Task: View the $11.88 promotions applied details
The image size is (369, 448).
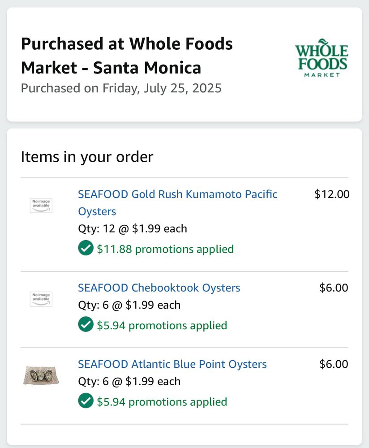Action: [x=165, y=249]
